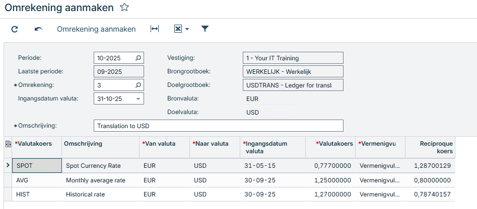Click the Omschrijving text field
The height and width of the screenshot is (209, 477).
[x=218, y=126]
